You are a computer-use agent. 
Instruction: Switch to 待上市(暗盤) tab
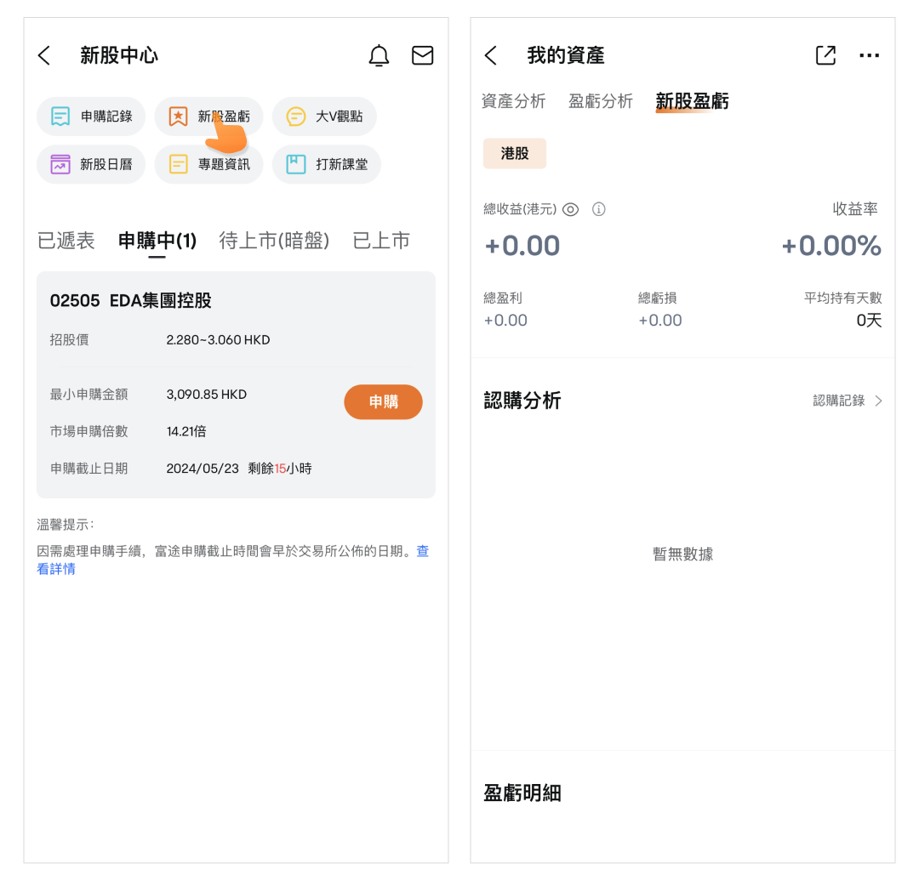(x=274, y=241)
